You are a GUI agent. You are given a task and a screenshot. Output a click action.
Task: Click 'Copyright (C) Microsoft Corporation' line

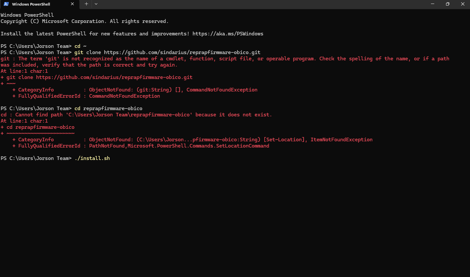point(85,21)
